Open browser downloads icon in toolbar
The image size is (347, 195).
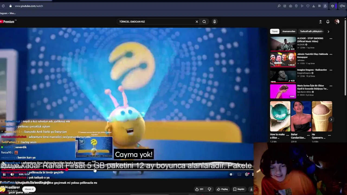314,6
